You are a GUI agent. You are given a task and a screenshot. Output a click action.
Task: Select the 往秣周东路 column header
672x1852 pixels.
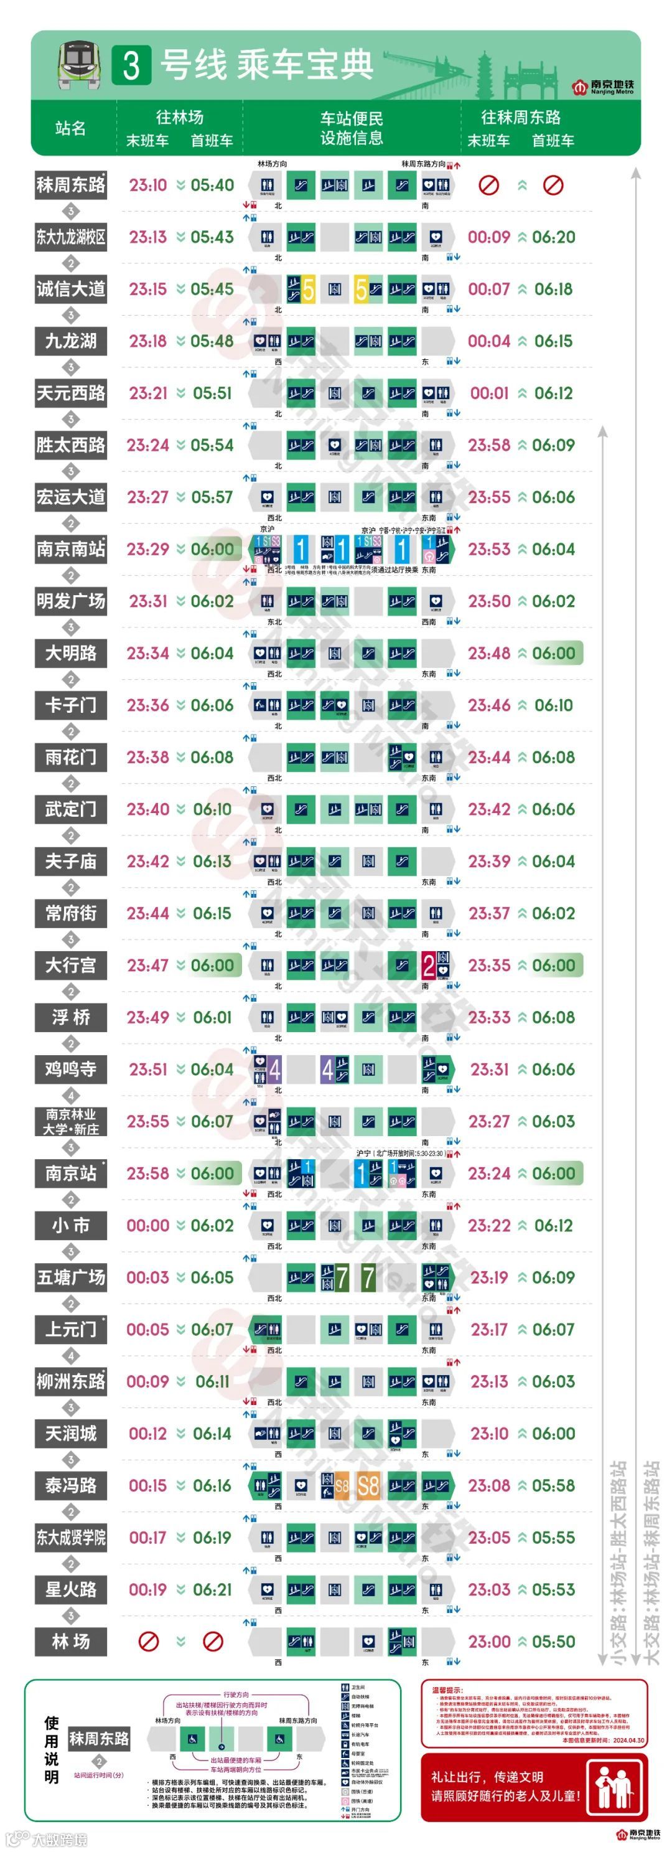click(x=520, y=117)
